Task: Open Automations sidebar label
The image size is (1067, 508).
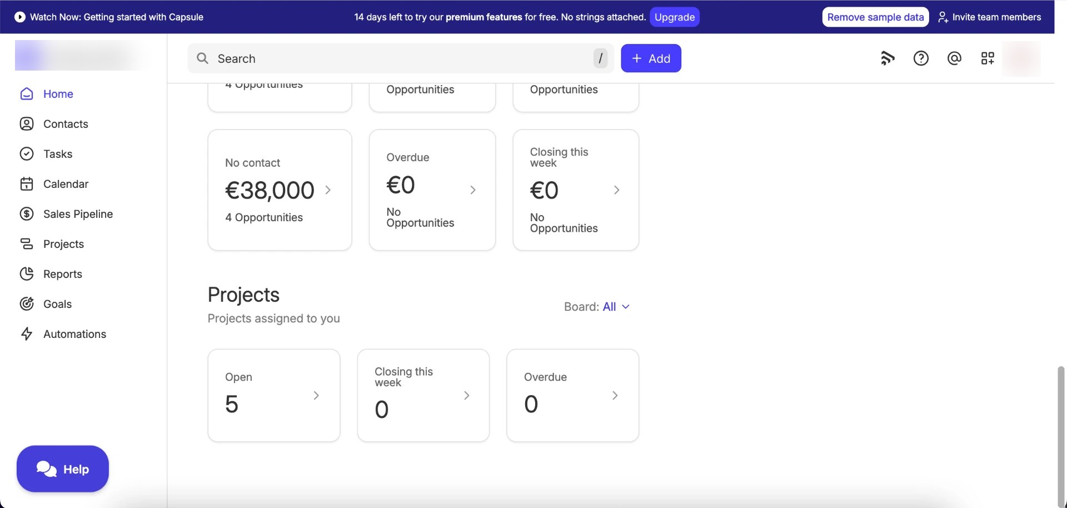Action: click(74, 334)
